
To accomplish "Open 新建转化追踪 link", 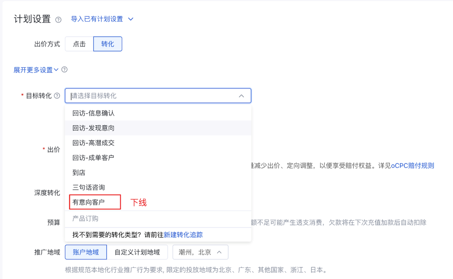I will (183, 235).
